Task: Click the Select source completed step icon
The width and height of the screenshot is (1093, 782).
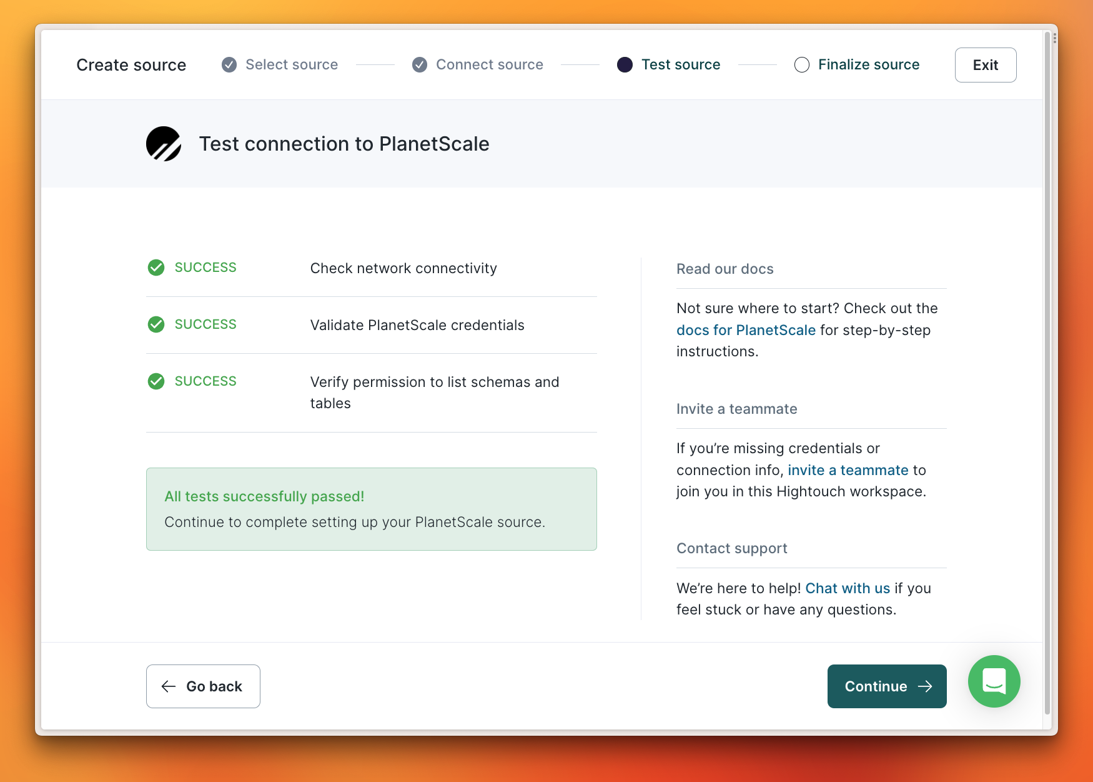Action: coord(229,64)
